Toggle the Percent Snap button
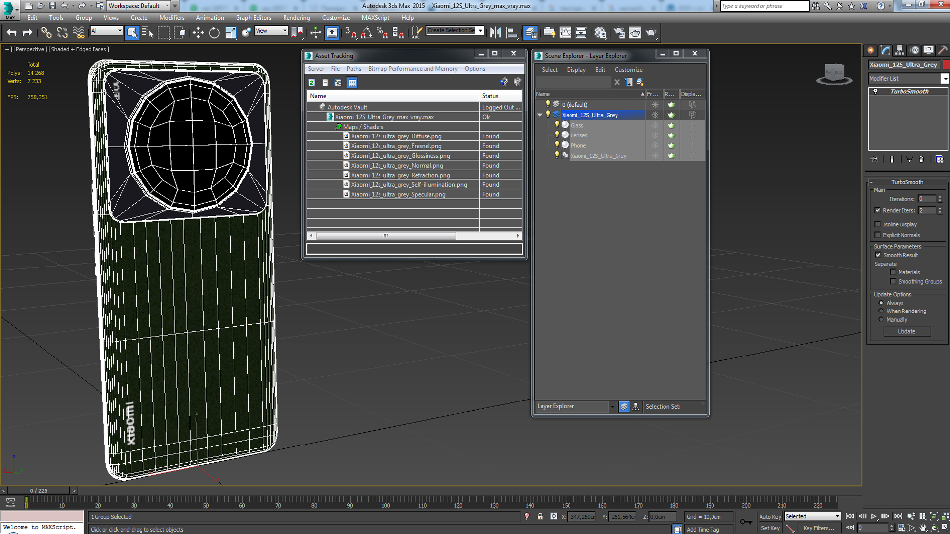Screen dimensions: 950x534 tap(382, 33)
